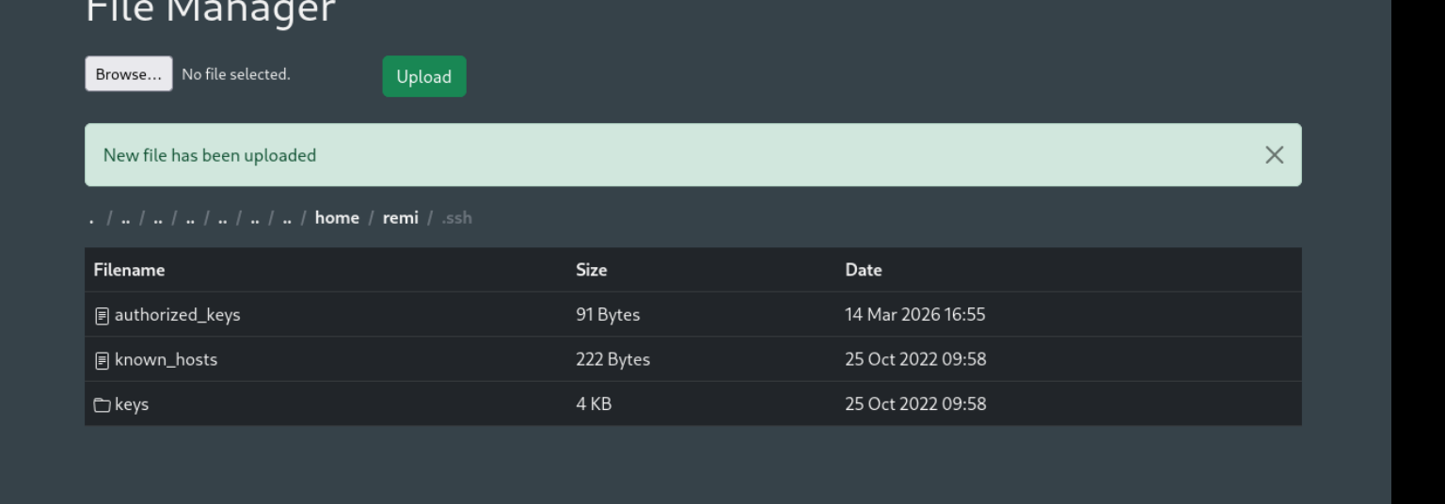
Task: Open the authorized_keys file
Action: [177, 315]
